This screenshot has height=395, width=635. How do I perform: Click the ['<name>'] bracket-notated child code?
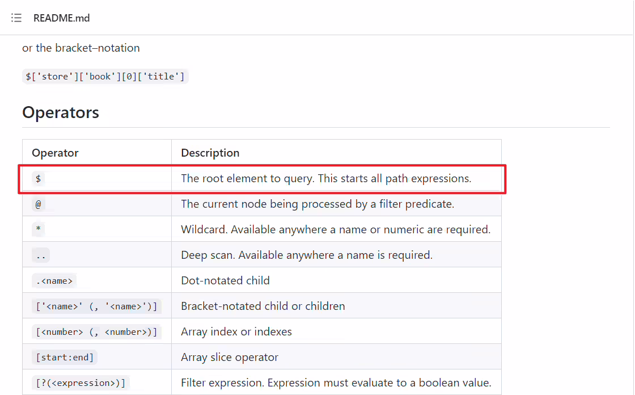pos(96,306)
